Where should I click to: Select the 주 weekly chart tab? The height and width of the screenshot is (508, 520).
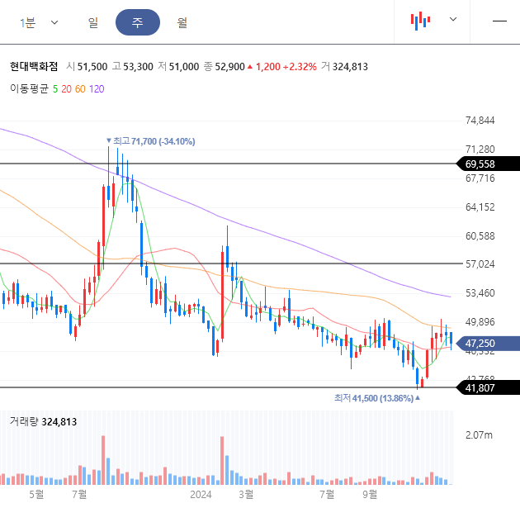(x=138, y=22)
